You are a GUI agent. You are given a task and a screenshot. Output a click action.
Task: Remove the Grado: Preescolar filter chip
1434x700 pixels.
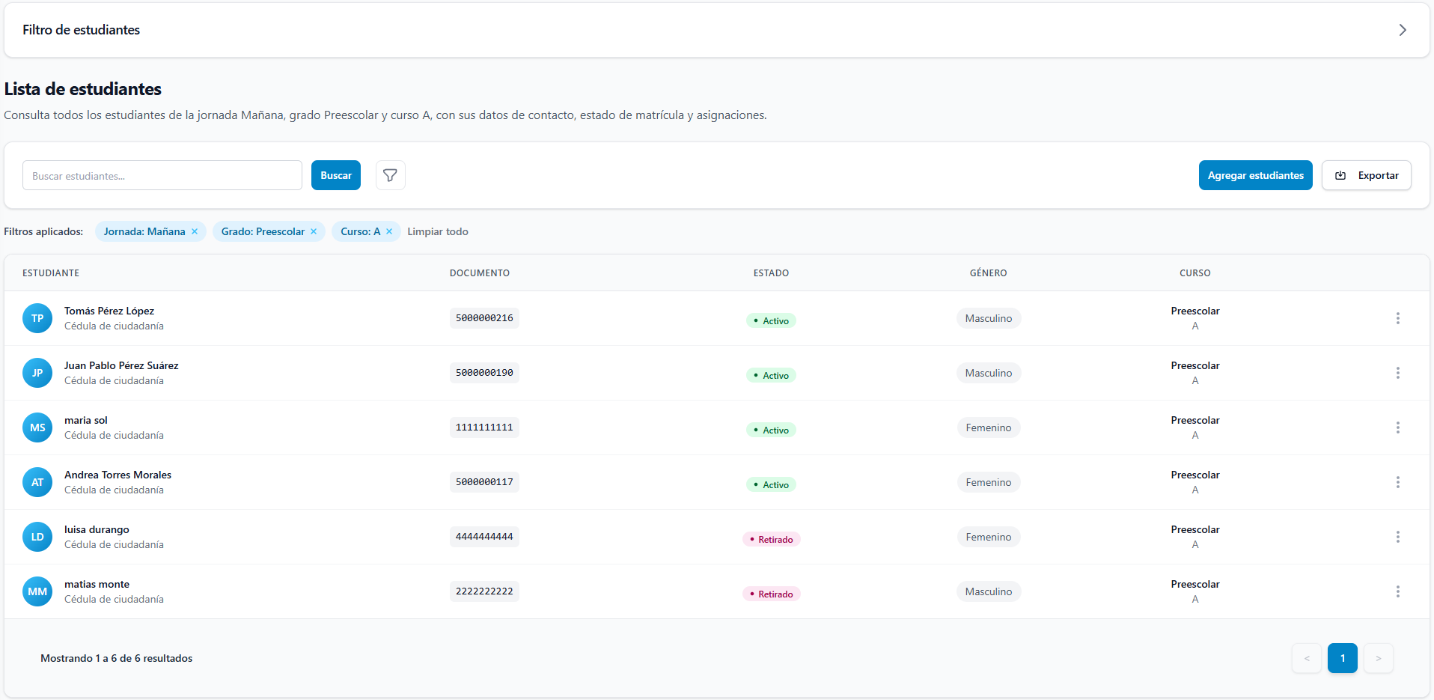[x=314, y=231]
